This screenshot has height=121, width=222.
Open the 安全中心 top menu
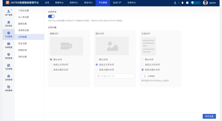tap(88, 3)
